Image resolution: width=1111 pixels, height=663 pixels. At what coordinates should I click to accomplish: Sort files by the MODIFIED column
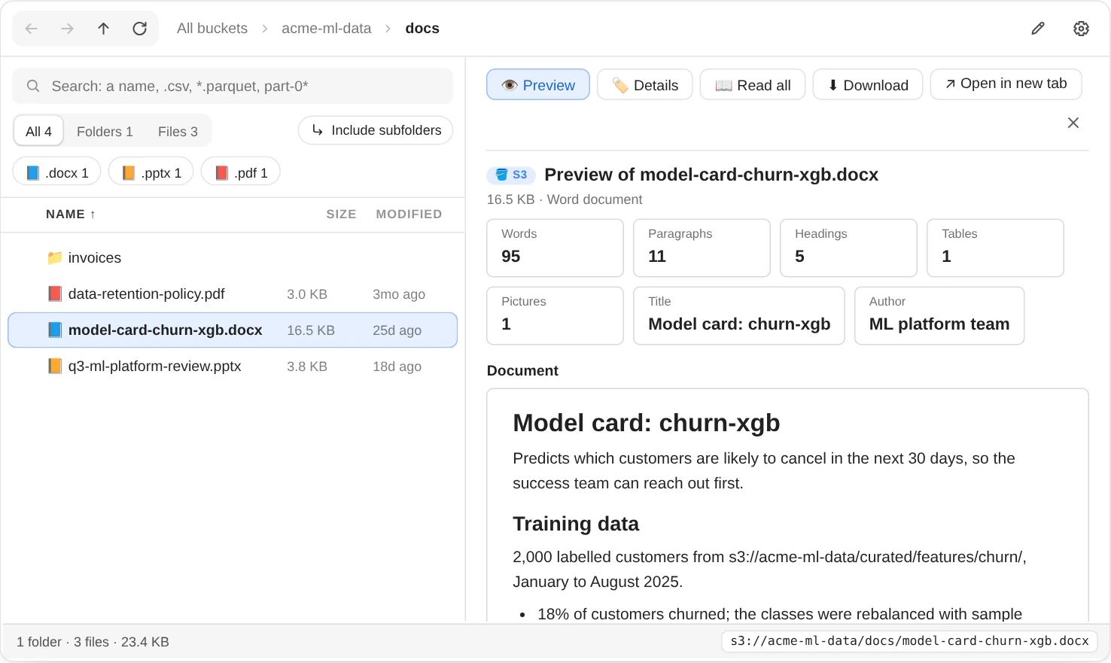(x=409, y=214)
